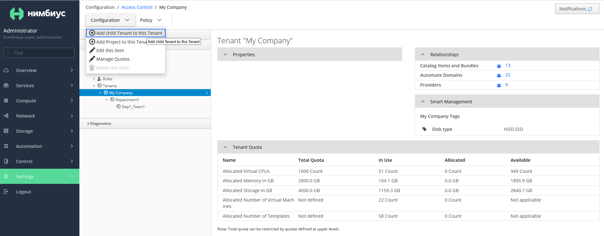The width and height of the screenshot is (604, 236).
Task: Click the Compute chip icon in sidebar
Action: click(x=6, y=100)
